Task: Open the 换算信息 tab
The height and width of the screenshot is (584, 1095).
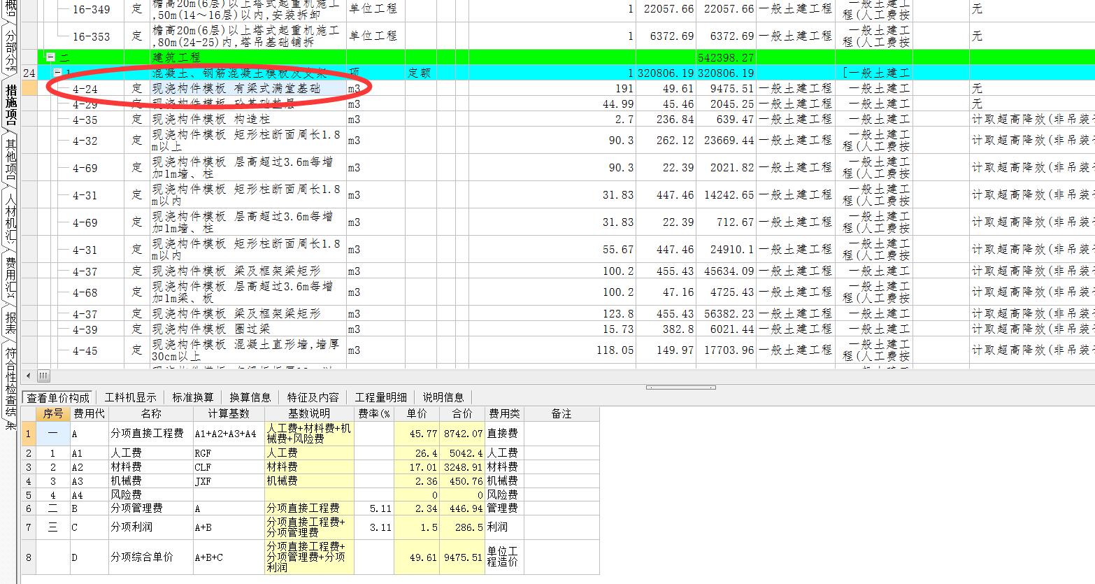Action: pyautogui.click(x=250, y=397)
